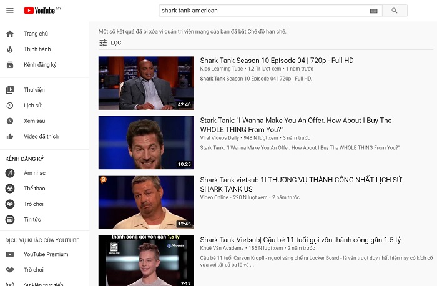
Task: Open the hamburger guide menu
Action: pyautogui.click(x=10, y=11)
